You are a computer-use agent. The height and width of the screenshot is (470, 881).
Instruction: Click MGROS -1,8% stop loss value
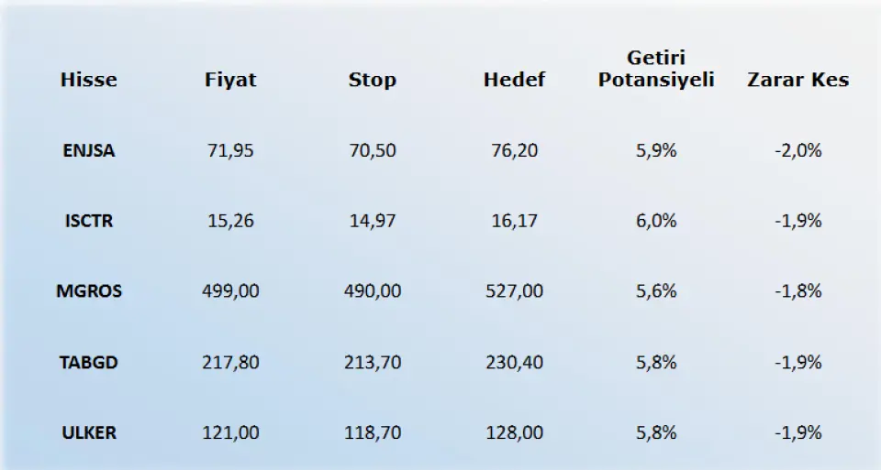pos(797,291)
